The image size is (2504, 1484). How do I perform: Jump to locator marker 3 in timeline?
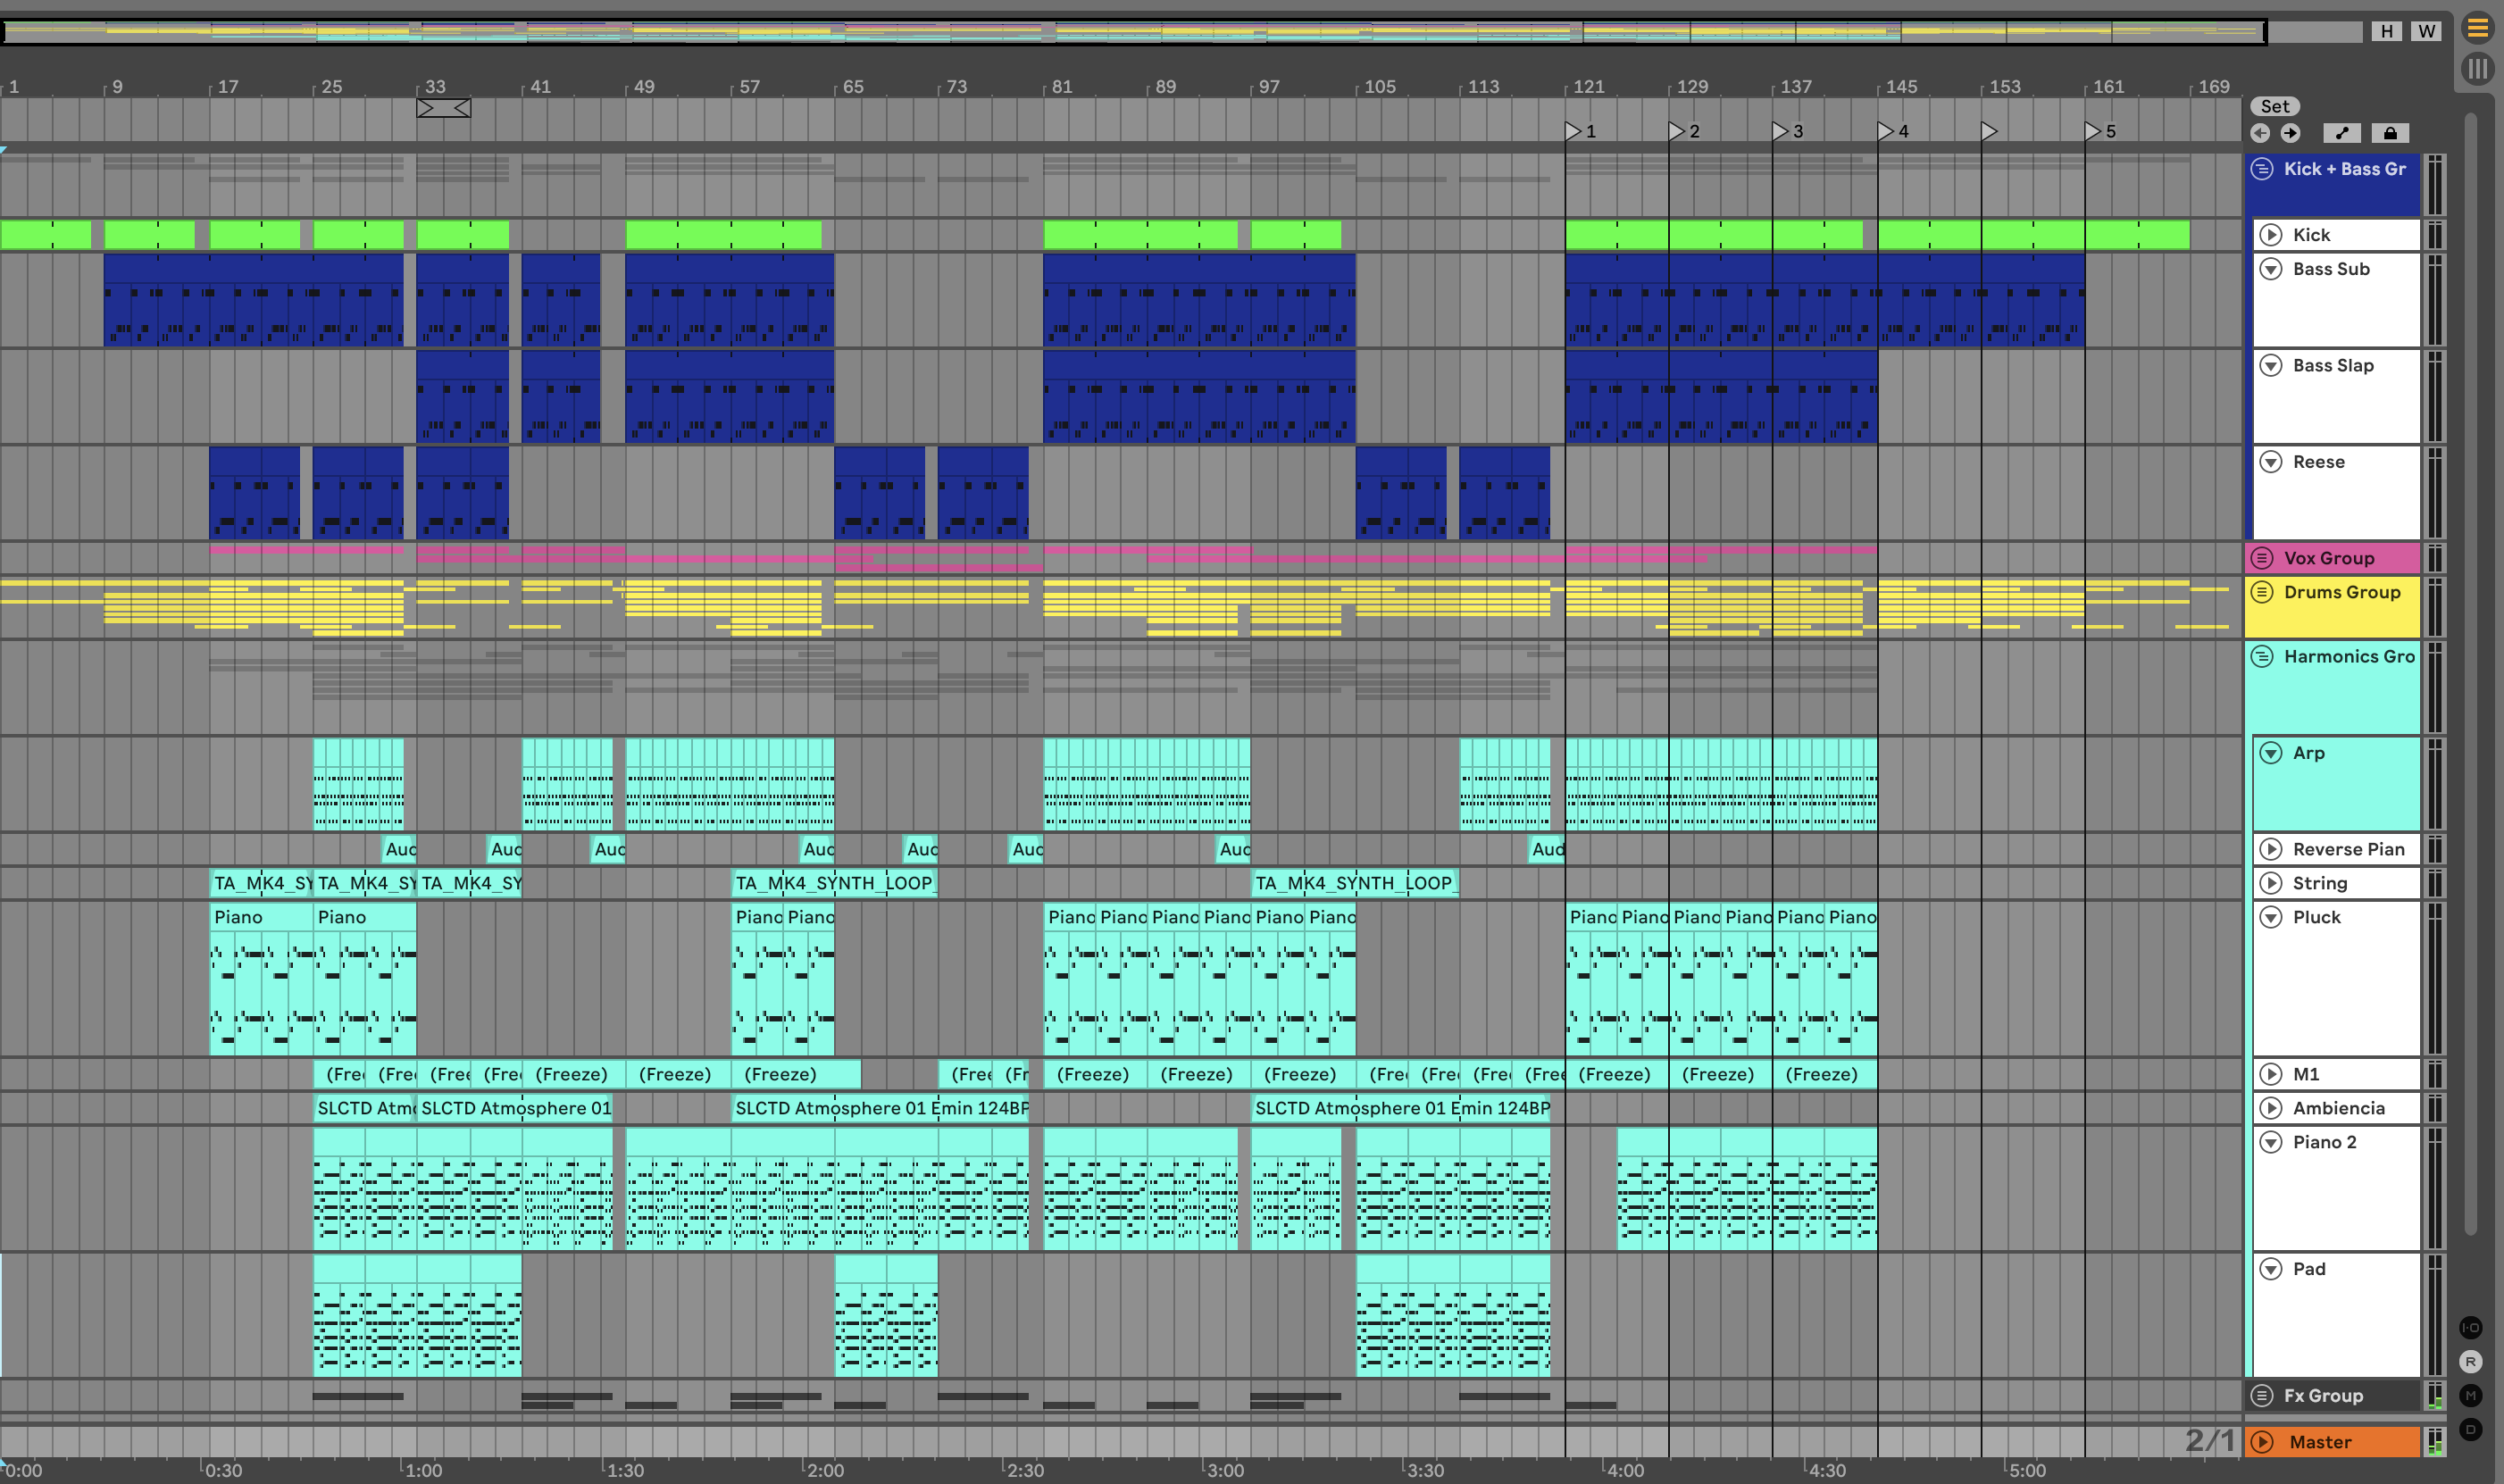(x=1780, y=131)
